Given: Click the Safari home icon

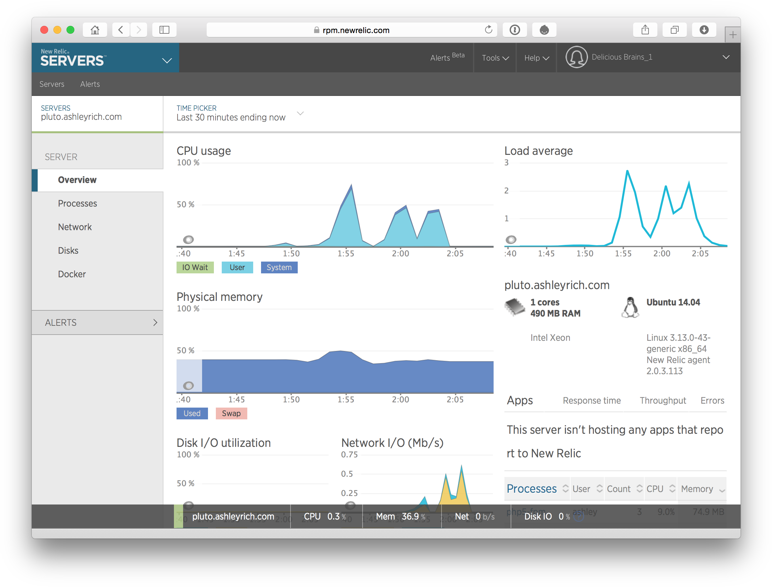Looking at the screenshot, I should pos(95,30).
